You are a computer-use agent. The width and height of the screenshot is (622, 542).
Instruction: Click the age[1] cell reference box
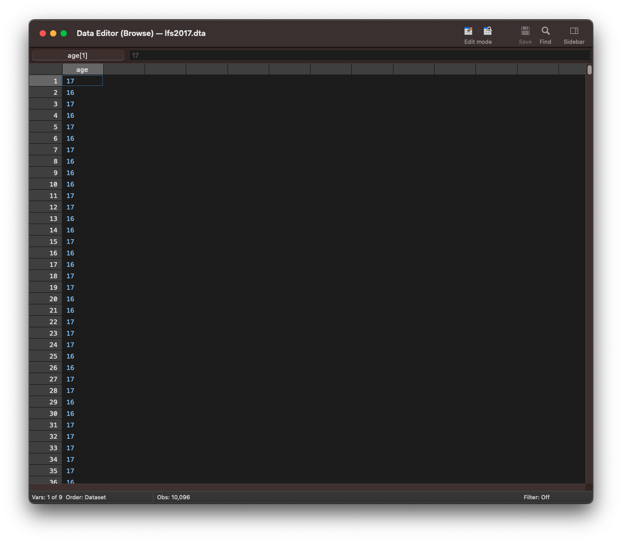(78, 55)
